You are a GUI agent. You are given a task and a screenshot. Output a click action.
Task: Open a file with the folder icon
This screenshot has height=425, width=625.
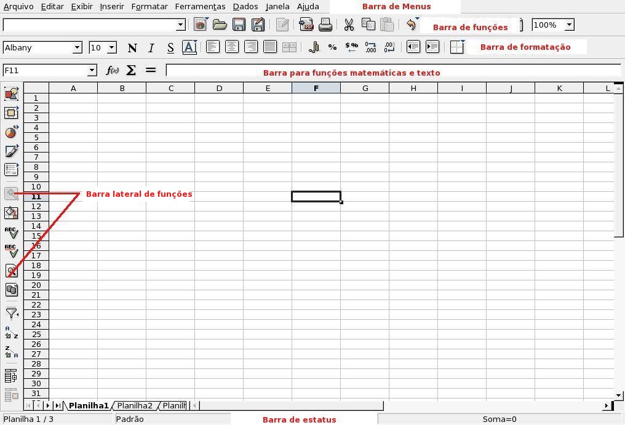click(220, 25)
